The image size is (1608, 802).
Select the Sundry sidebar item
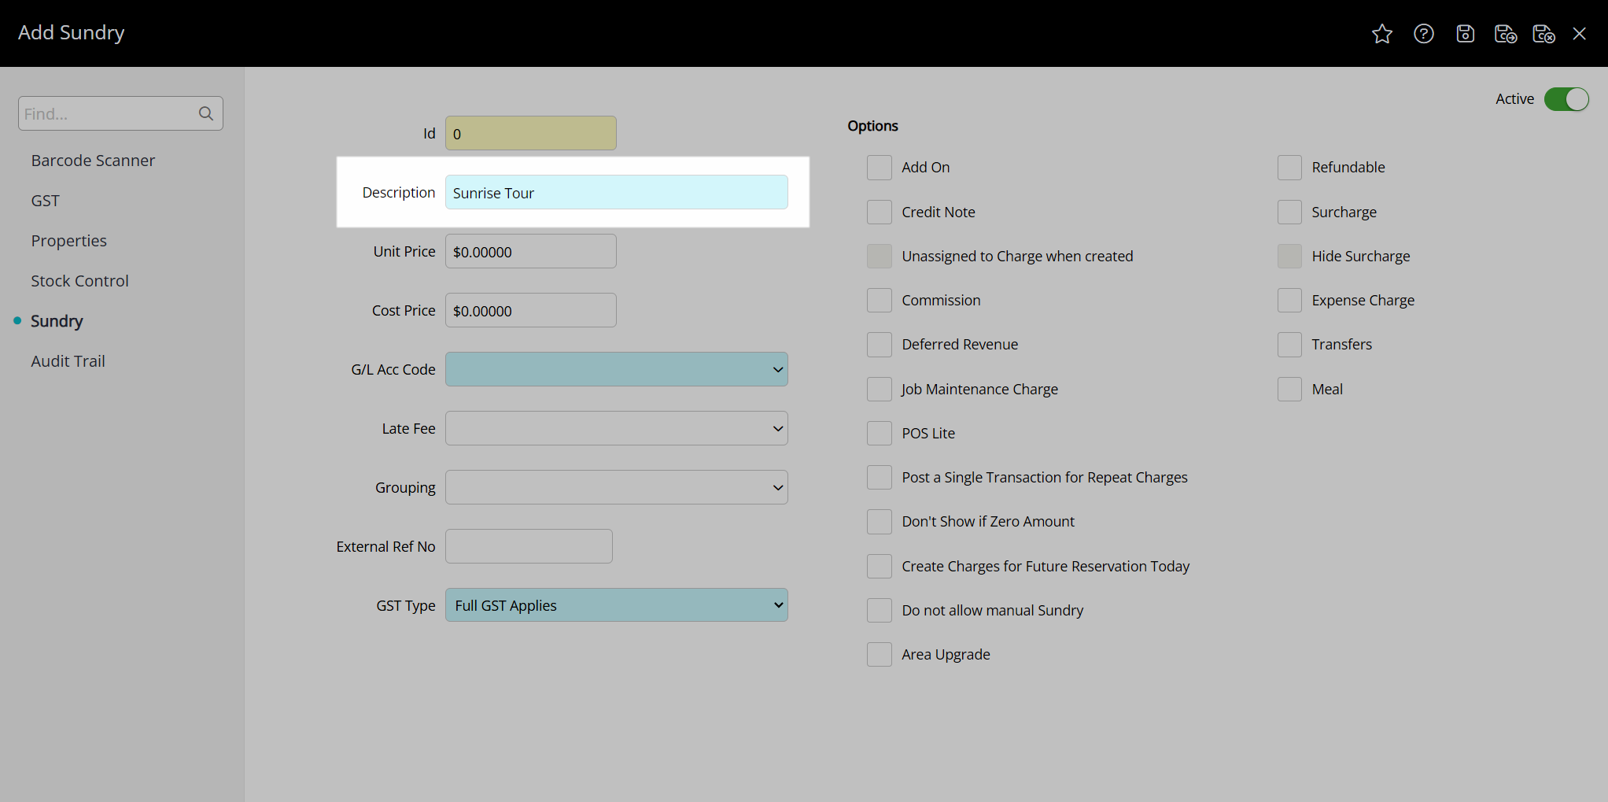point(57,321)
